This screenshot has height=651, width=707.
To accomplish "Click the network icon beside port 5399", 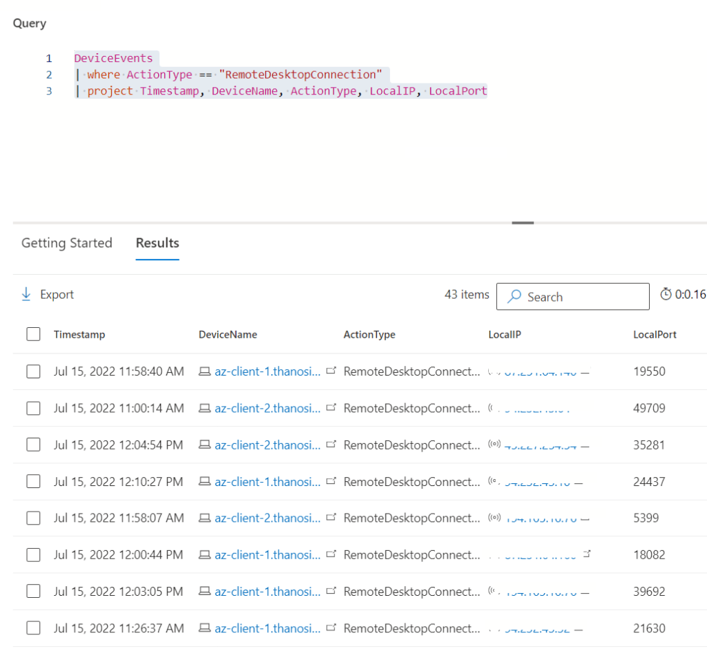I will coord(494,518).
